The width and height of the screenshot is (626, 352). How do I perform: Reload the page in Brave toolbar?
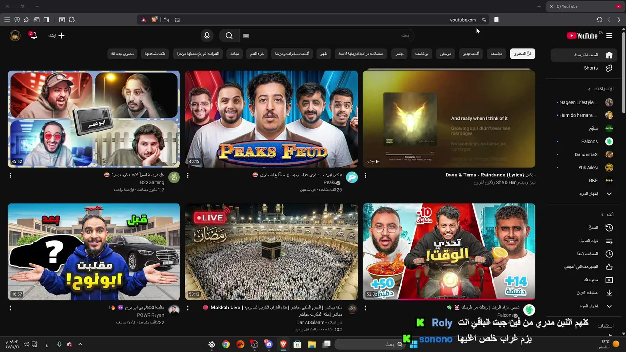(x=599, y=20)
